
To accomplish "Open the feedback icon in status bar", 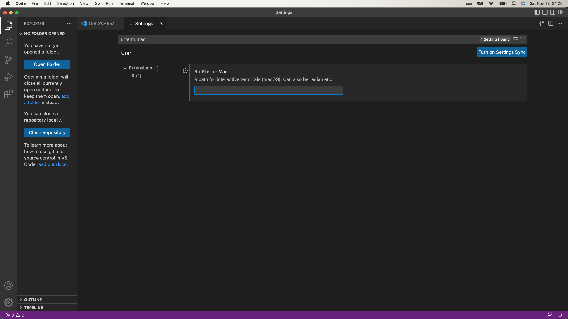I will pos(550,315).
